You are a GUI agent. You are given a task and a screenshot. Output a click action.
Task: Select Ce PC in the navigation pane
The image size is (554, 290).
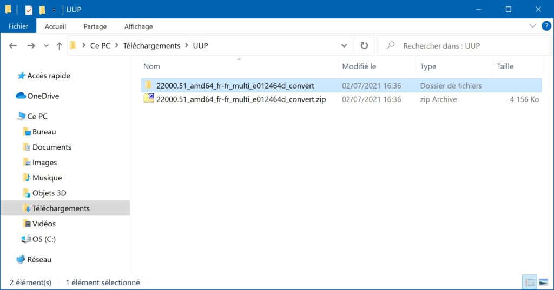[37, 117]
